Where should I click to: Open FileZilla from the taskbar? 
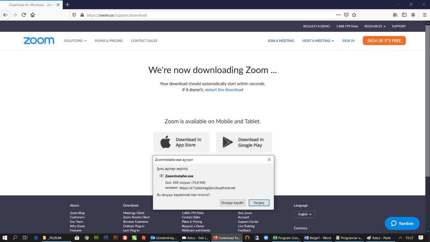pyautogui.click(x=144, y=238)
